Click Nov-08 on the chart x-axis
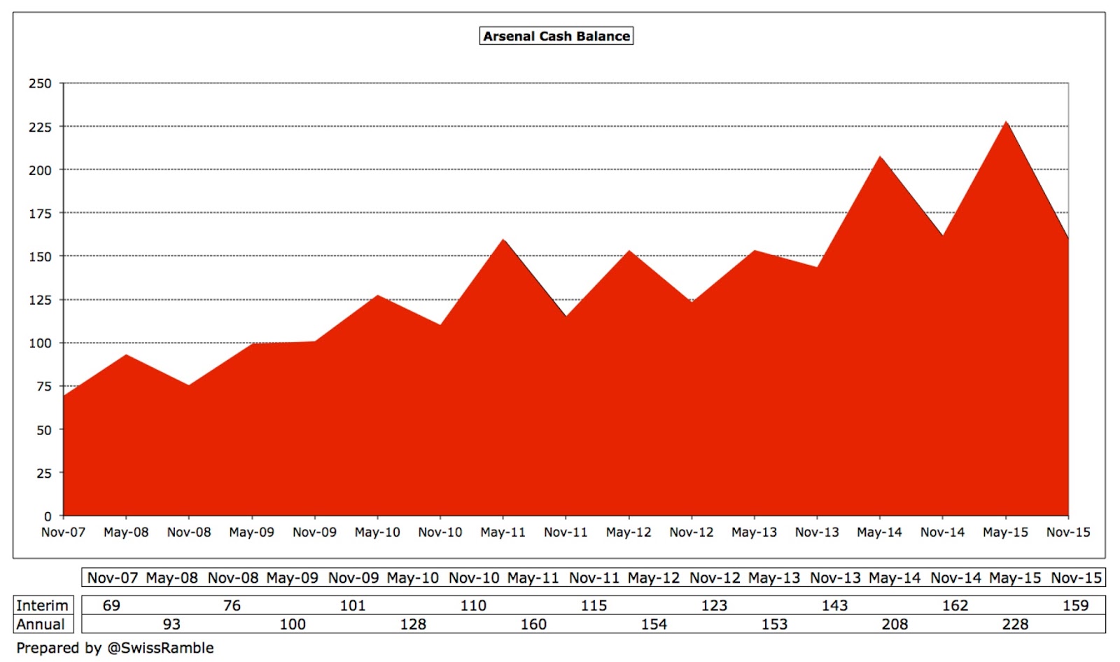This screenshot has width=1120, height=662. 189,532
